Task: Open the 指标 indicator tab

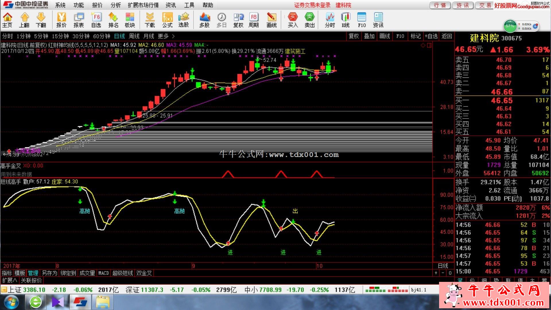Action: click(7, 273)
